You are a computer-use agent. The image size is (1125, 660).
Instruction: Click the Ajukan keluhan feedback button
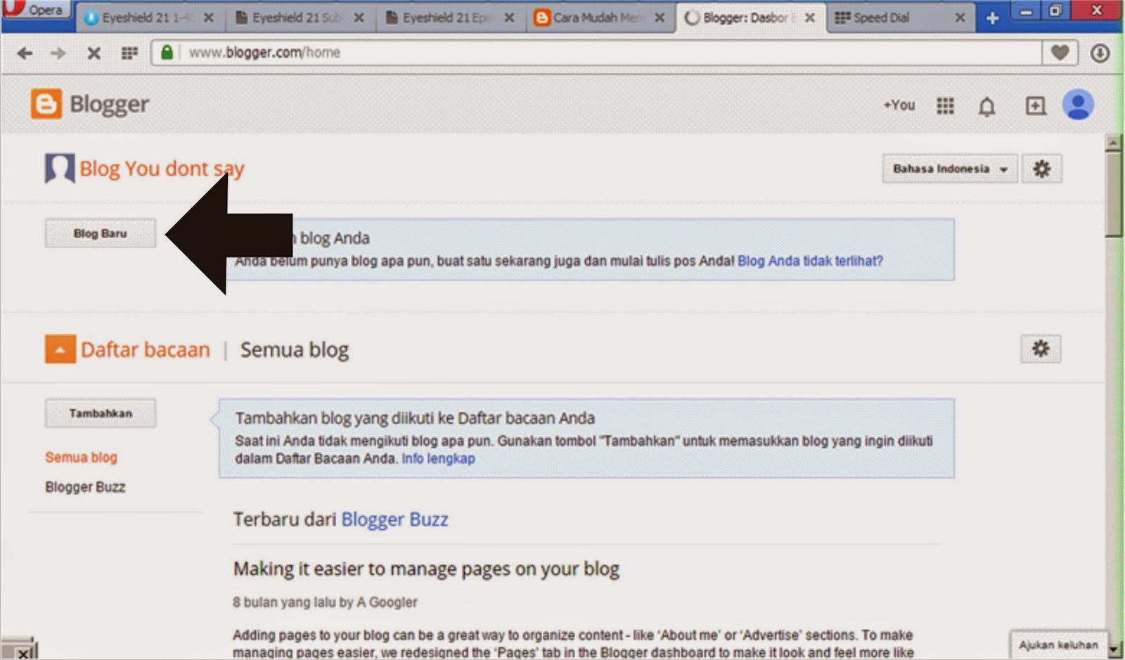[x=1058, y=645]
